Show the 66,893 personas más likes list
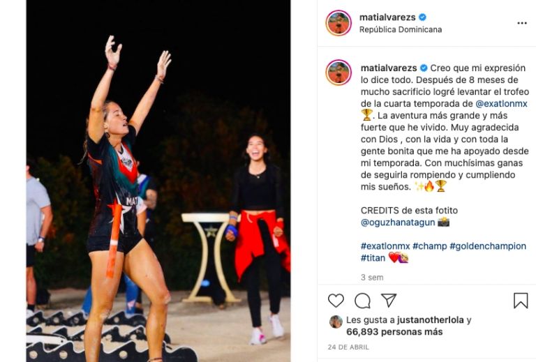Viewport: 536px width, 362px height. click(394, 332)
